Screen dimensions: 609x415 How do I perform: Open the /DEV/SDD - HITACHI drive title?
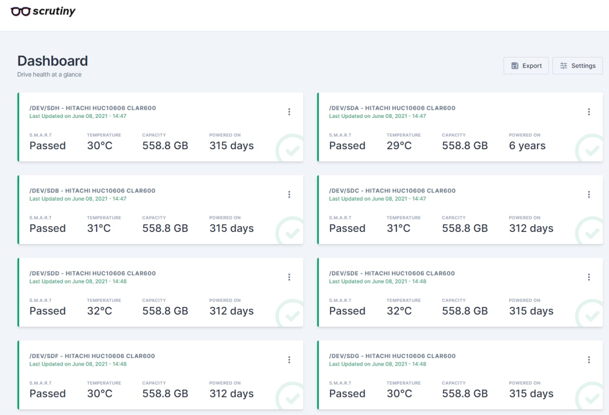[93, 273]
